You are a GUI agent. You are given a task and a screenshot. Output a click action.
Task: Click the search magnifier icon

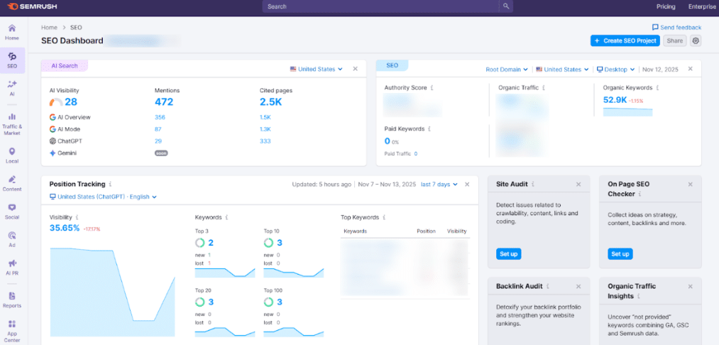click(x=506, y=6)
